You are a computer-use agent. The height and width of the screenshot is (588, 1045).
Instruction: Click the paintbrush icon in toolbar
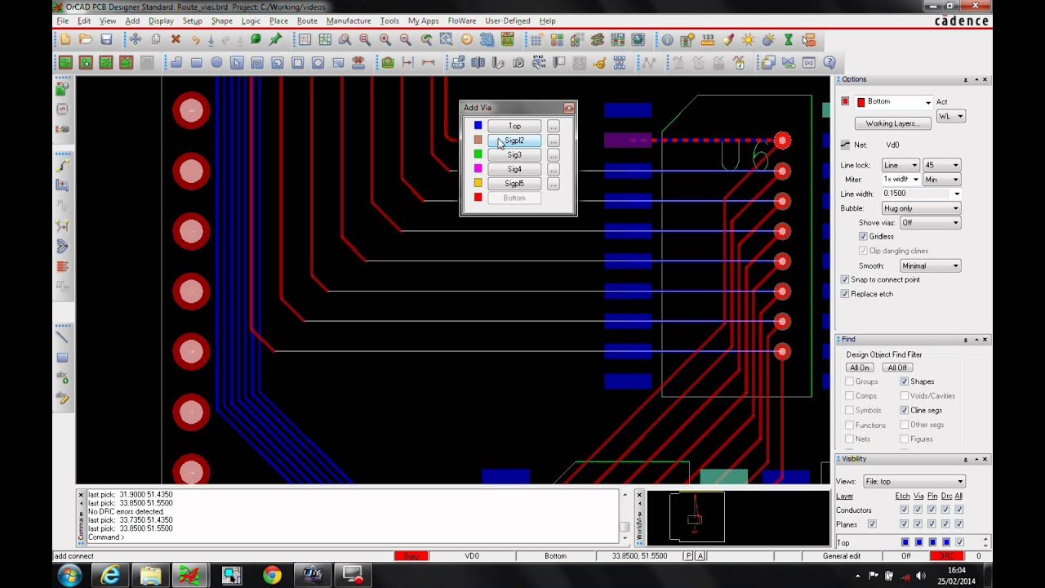tap(728, 39)
